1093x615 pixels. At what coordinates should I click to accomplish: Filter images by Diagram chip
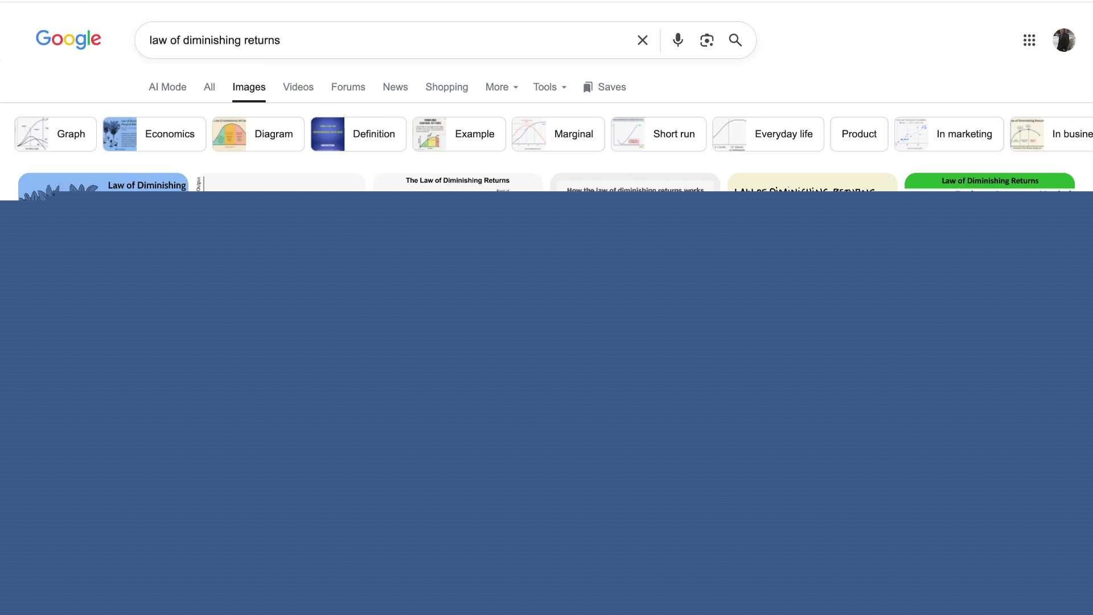(x=258, y=134)
